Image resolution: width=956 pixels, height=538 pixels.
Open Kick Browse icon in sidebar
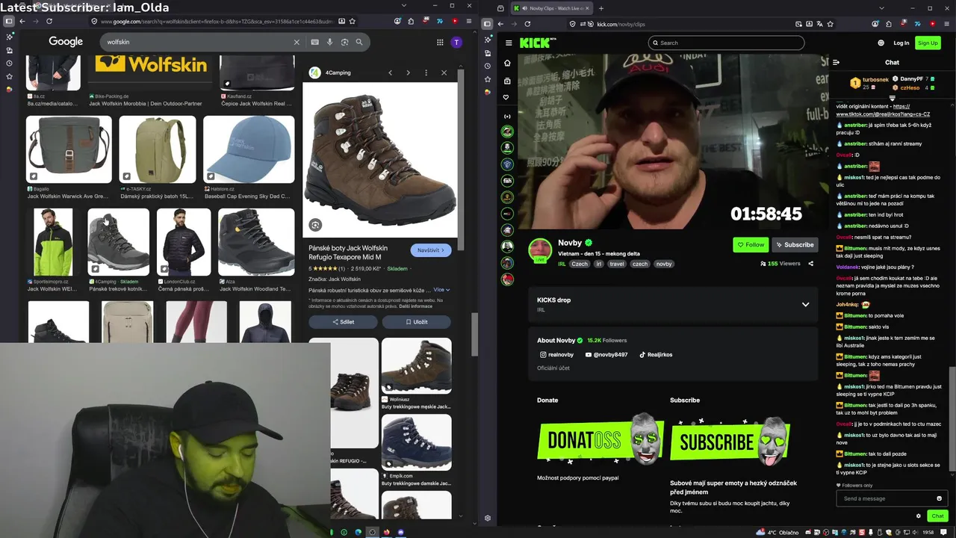pyautogui.click(x=507, y=81)
